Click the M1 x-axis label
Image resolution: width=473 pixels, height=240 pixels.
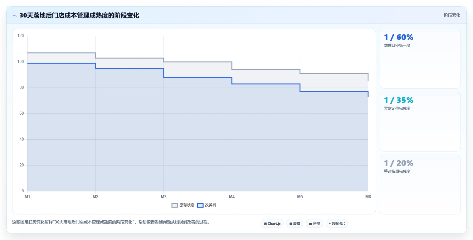27,197
